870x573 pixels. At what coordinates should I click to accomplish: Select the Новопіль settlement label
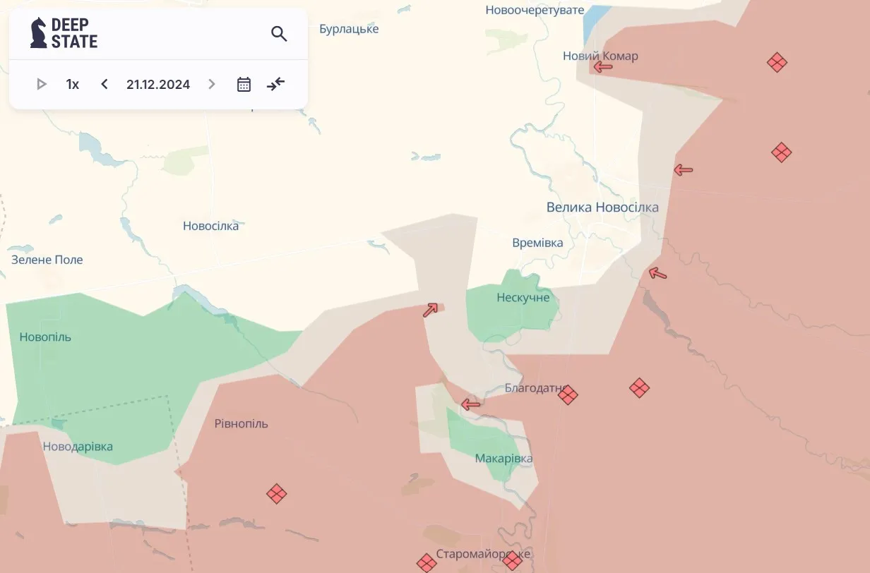pos(45,337)
